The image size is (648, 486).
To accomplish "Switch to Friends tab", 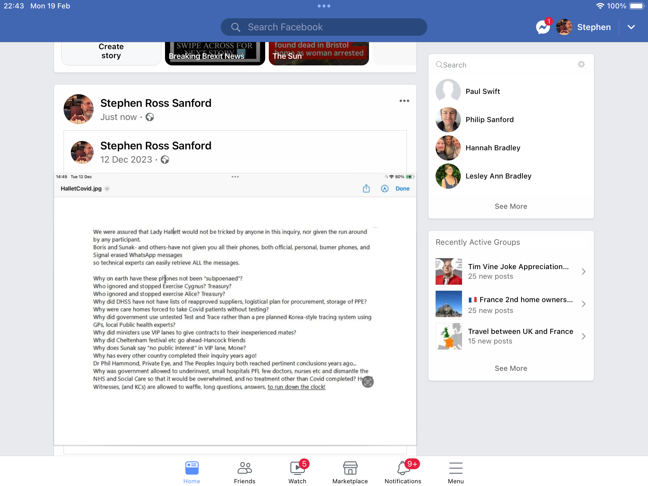I will [244, 472].
